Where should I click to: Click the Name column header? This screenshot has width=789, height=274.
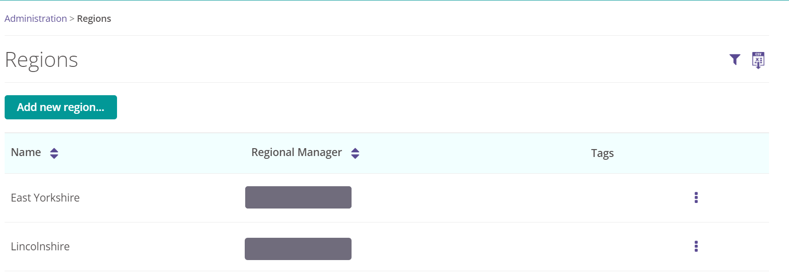click(x=26, y=152)
